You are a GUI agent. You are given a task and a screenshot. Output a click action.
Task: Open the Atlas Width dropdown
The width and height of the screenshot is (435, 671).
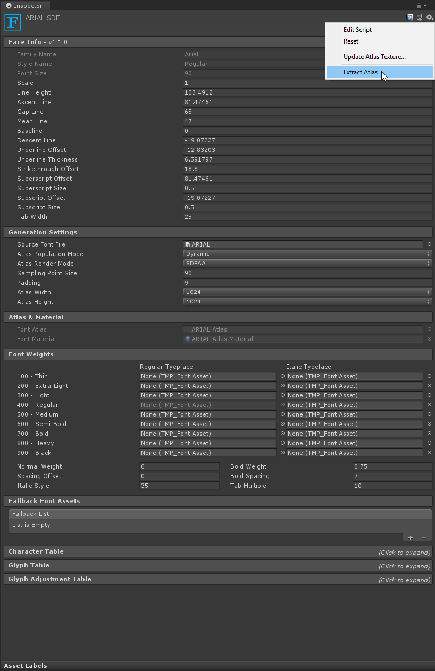point(307,292)
